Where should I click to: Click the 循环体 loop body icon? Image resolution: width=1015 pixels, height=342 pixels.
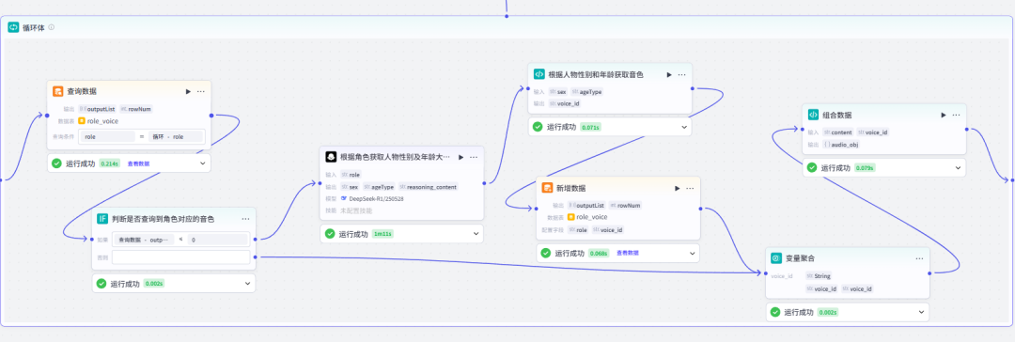pyautogui.click(x=13, y=27)
